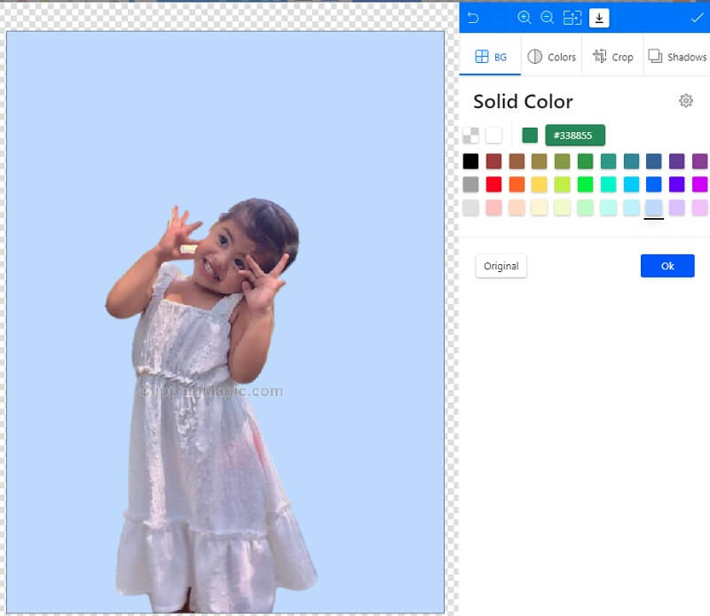Image resolution: width=710 pixels, height=616 pixels.
Task: Select the underlined light blue swatch
Action: point(653,207)
